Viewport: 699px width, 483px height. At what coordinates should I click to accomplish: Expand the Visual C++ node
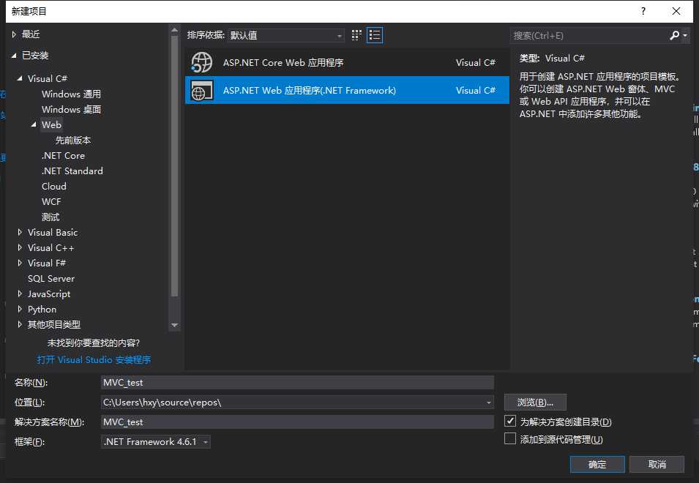20,248
